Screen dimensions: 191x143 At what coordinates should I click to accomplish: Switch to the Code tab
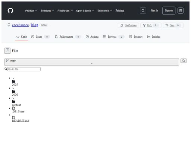[x=22, y=36]
